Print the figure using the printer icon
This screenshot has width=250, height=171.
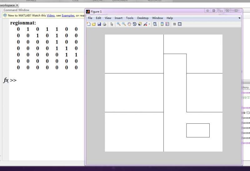104,24
